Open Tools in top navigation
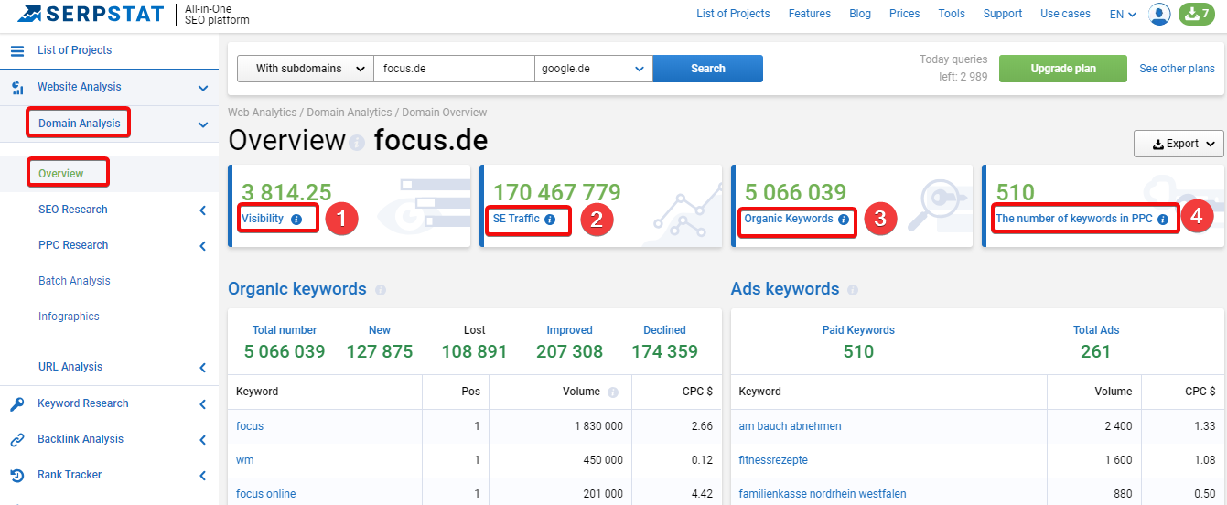The height and width of the screenshot is (505, 1227). pyautogui.click(x=952, y=14)
